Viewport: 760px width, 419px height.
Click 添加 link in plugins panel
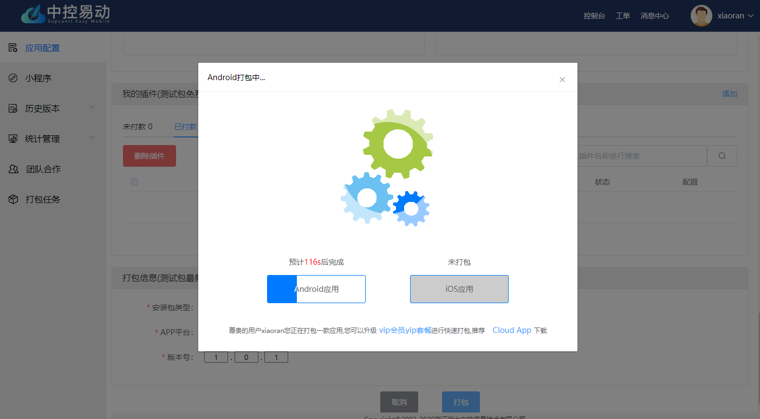(730, 94)
